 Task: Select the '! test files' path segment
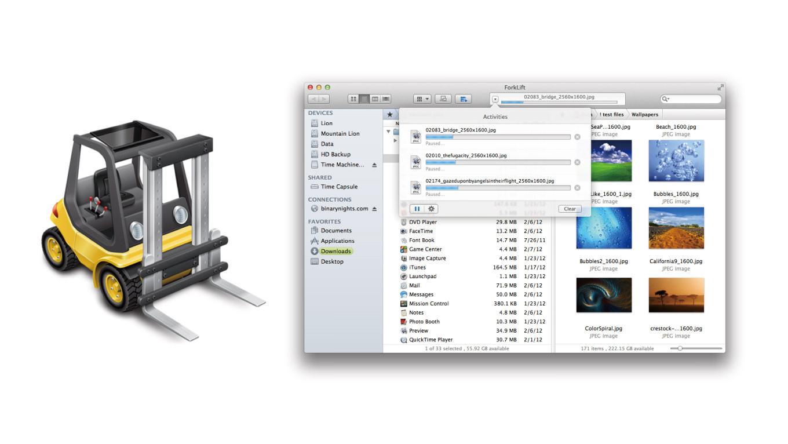tap(612, 115)
